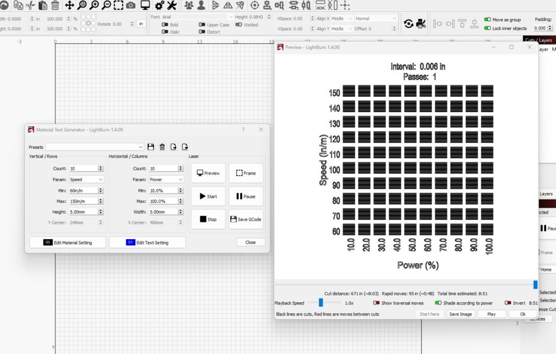This screenshot has width=556, height=354.
Task: Select the Pan/Move view tool
Action: click(69, 5)
